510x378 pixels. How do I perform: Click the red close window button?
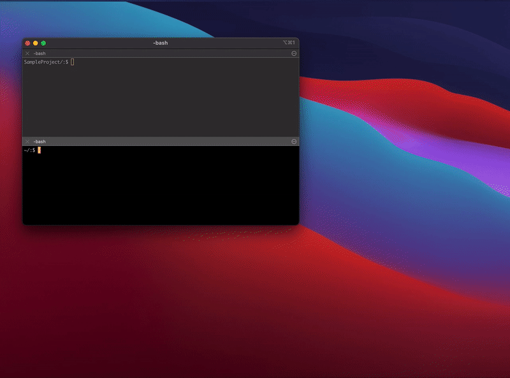[x=27, y=43]
